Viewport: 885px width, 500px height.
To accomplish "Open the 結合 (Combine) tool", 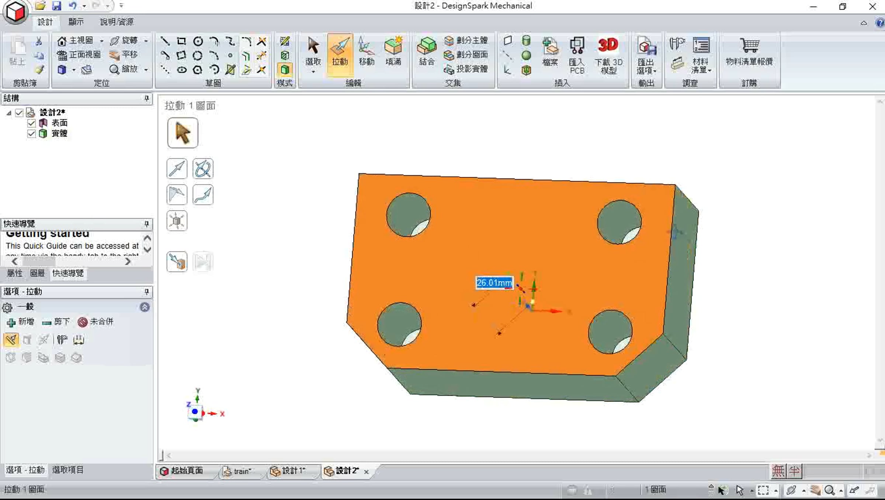I will coord(427,52).
